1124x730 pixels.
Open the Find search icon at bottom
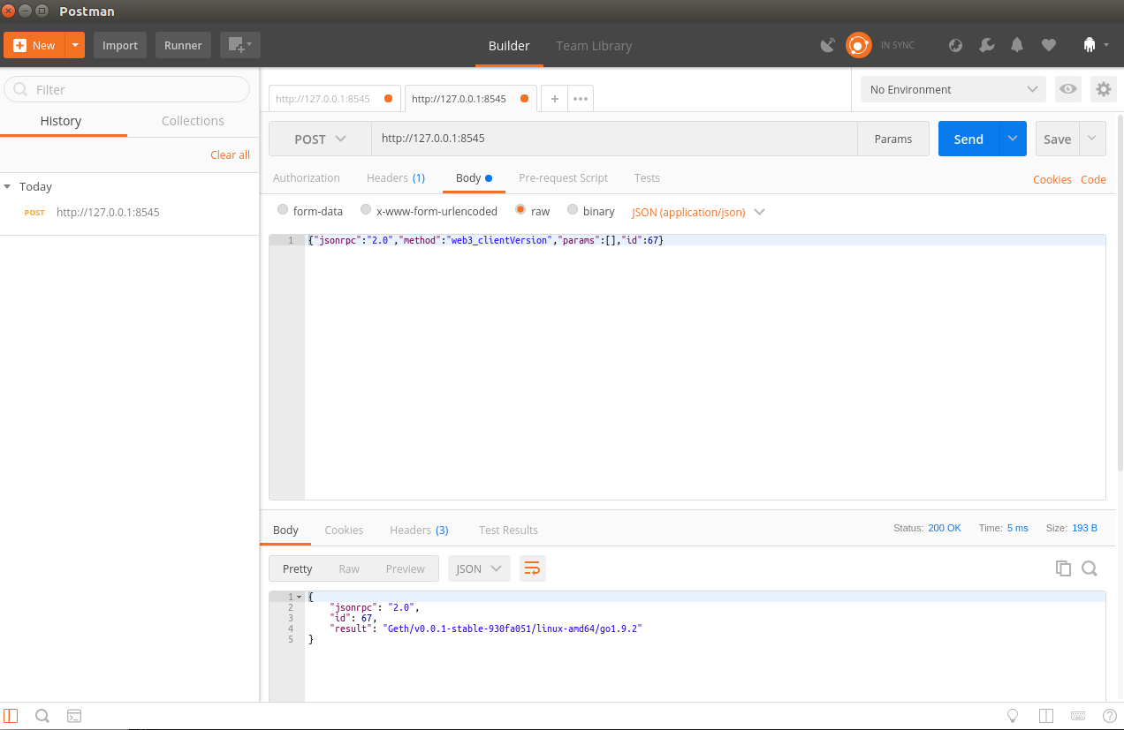click(x=42, y=716)
